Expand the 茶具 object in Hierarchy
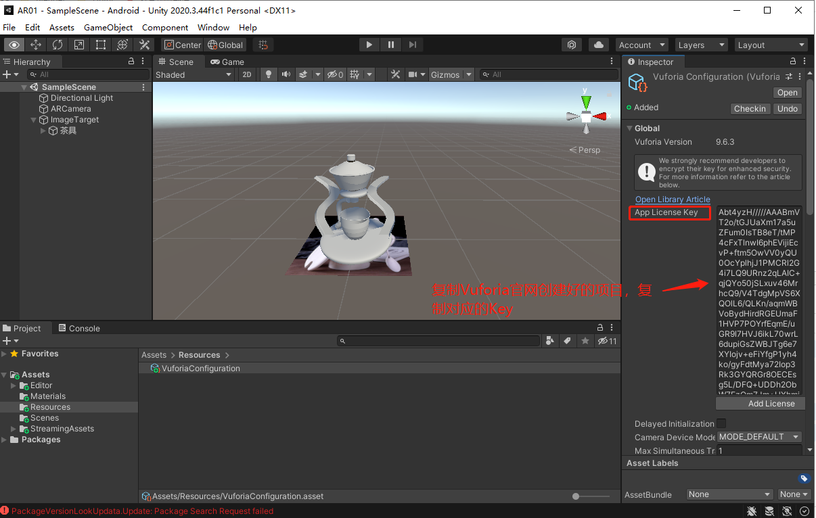 click(x=43, y=131)
